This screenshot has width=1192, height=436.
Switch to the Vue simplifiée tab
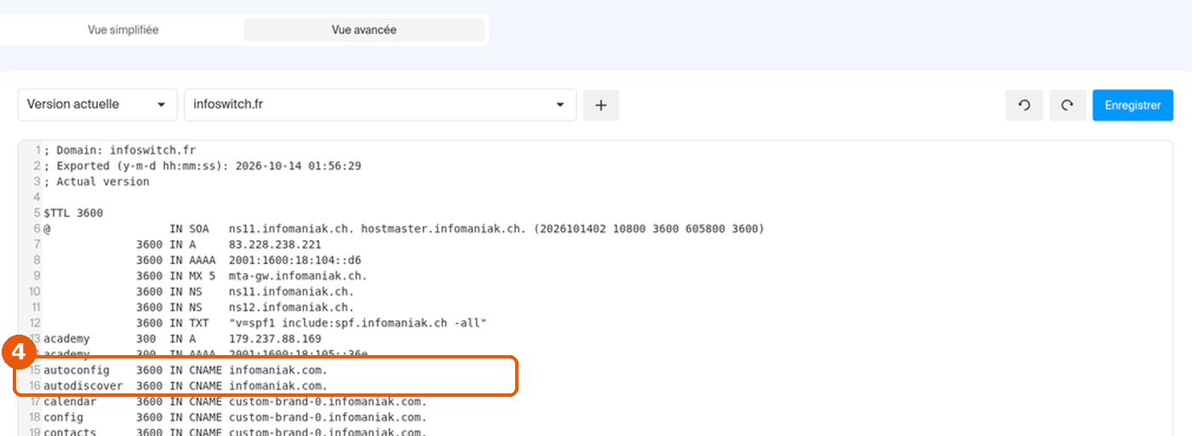coord(123,30)
